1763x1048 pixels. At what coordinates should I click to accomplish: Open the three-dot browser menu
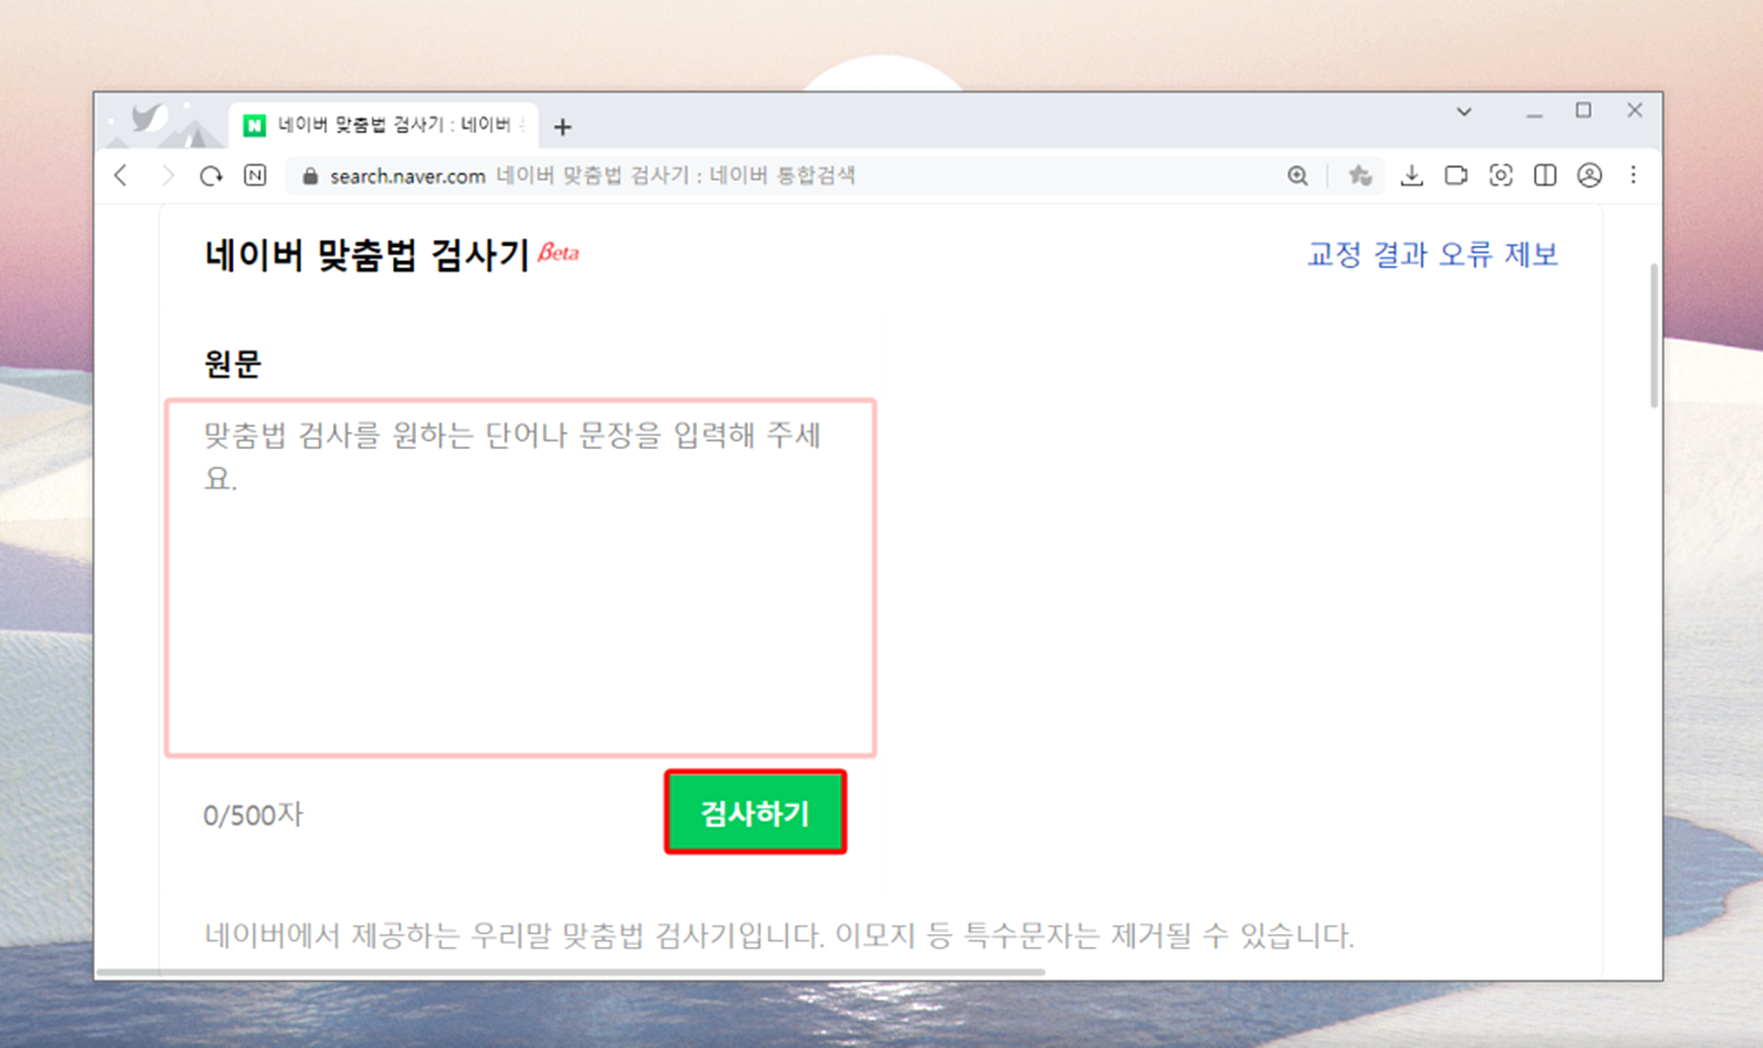click(1634, 175)
